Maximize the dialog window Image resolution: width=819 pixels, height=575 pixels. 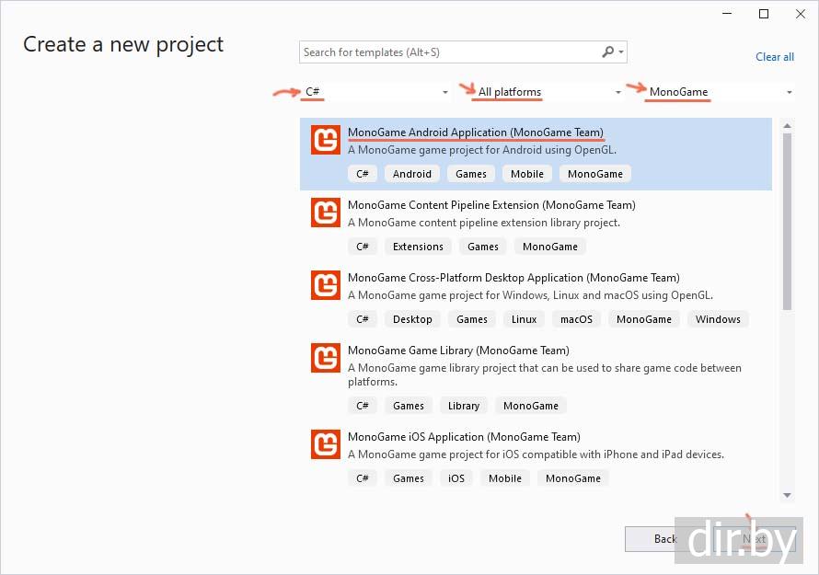point(763,14)
